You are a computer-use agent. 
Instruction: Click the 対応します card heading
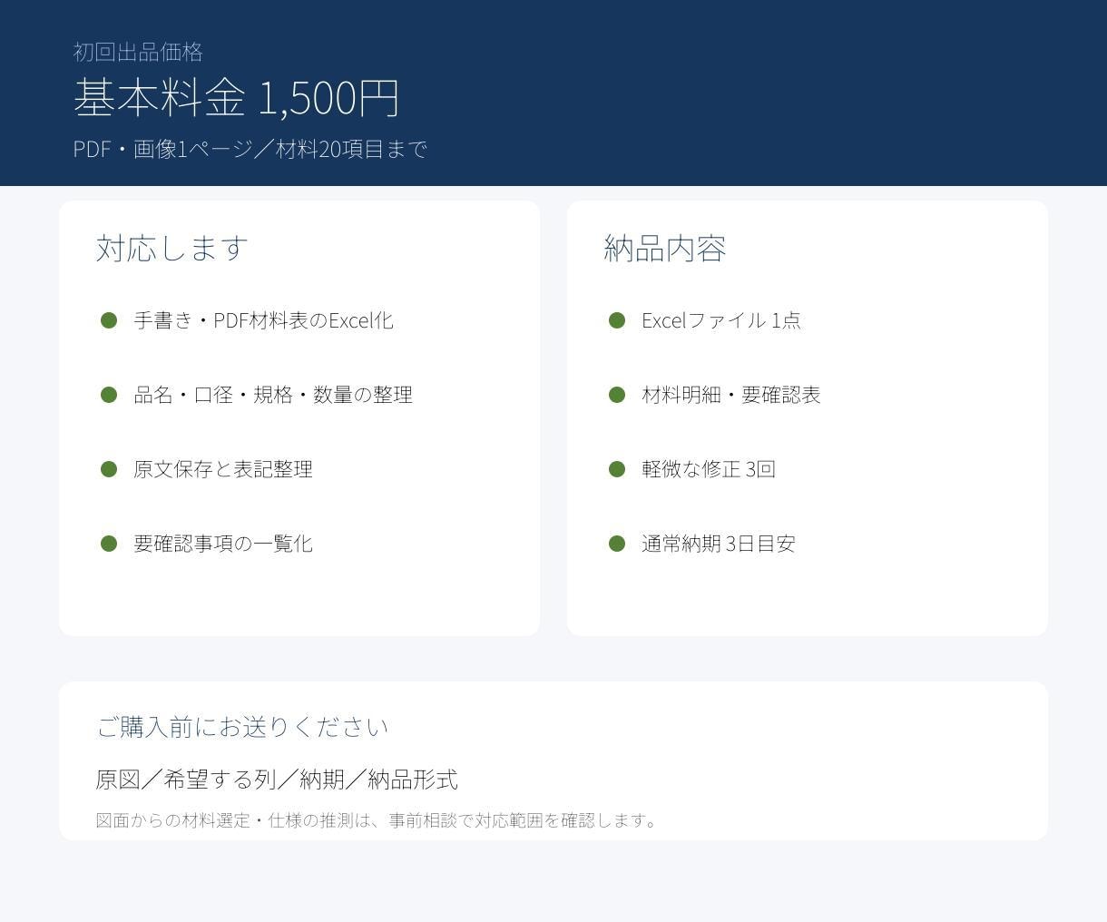click(172, 248)
